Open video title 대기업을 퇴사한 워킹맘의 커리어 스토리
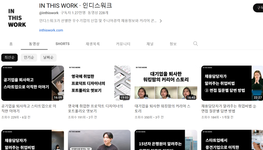The image size is (263, 150). [162, 109]
